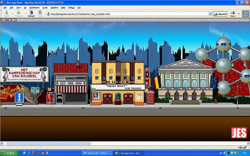Click the horizontal scrollbar thumb

click(x=48, y=144)
